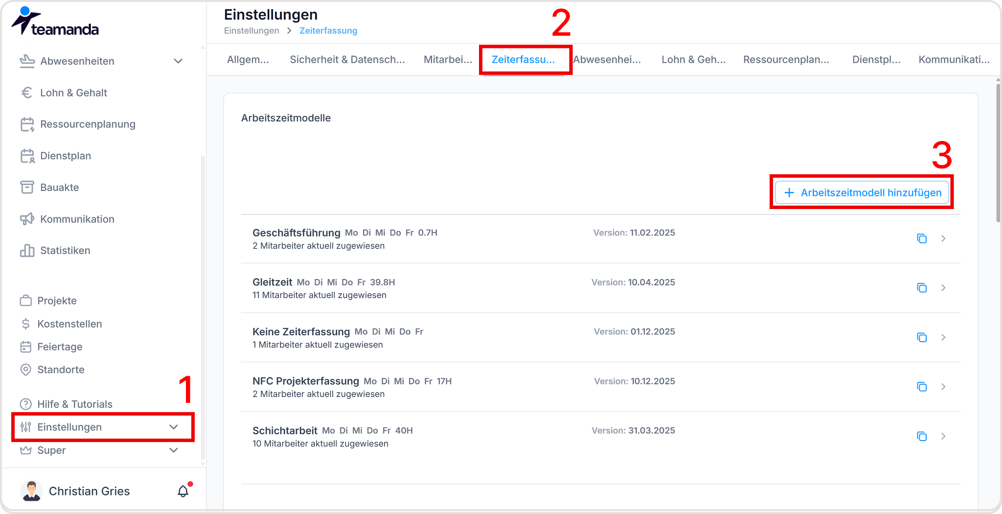Open notifications via the bell icon
This screenshot has width=1002, height=514.
point(183,491)
